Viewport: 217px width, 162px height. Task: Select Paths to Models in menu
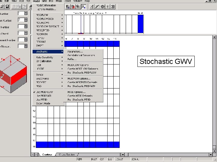pos(48,9)
